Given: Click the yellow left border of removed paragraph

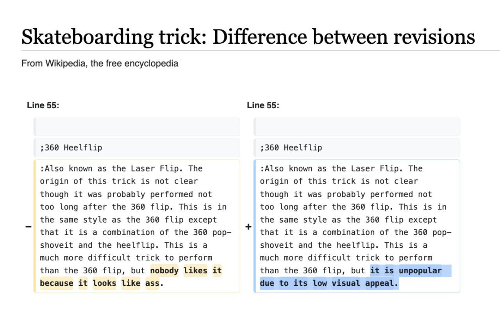Looking at the screenshot, I should click(35, 226).
